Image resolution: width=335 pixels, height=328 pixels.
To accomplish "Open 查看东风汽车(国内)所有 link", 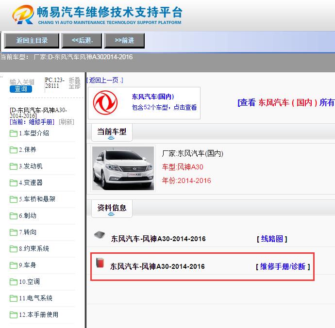I will coord(286,102).
